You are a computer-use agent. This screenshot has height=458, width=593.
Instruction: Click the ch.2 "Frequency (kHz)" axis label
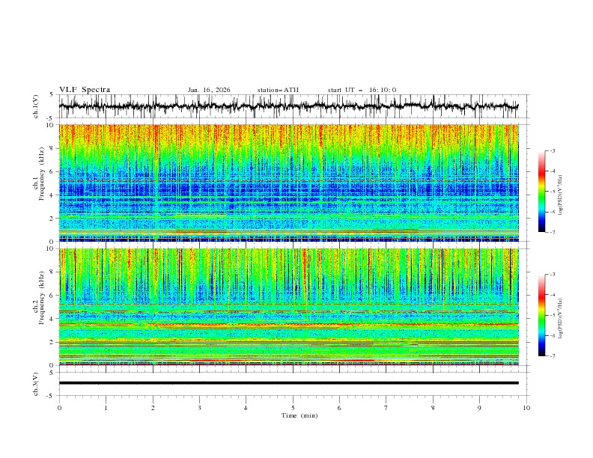coord(41,297)
